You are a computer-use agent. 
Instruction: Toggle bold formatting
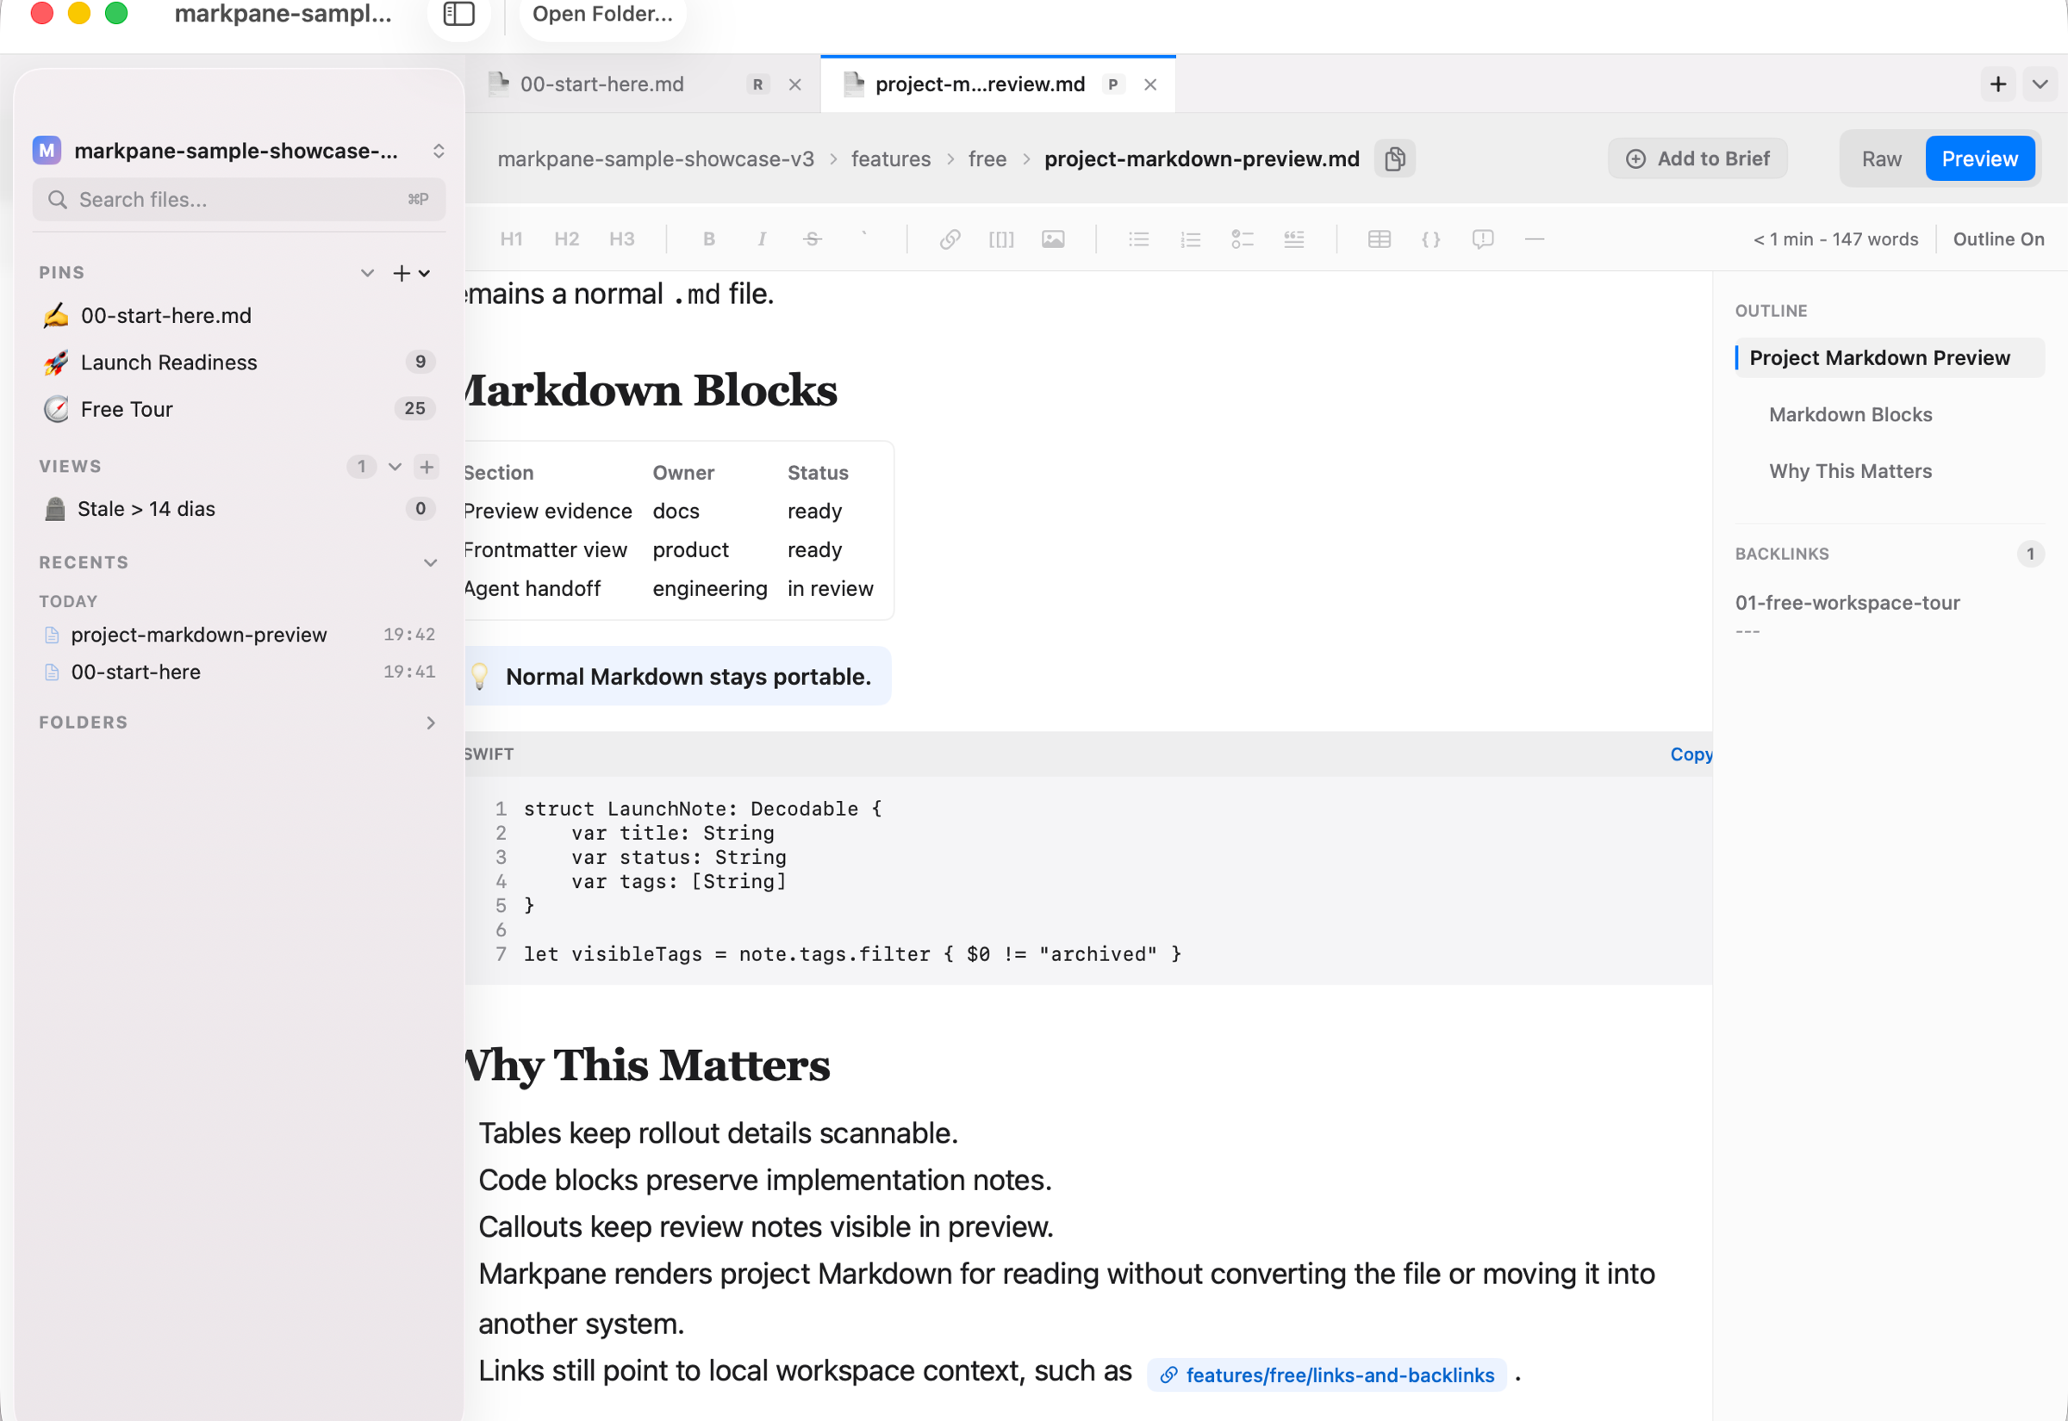pyautogui.click(x=709, y=239)
